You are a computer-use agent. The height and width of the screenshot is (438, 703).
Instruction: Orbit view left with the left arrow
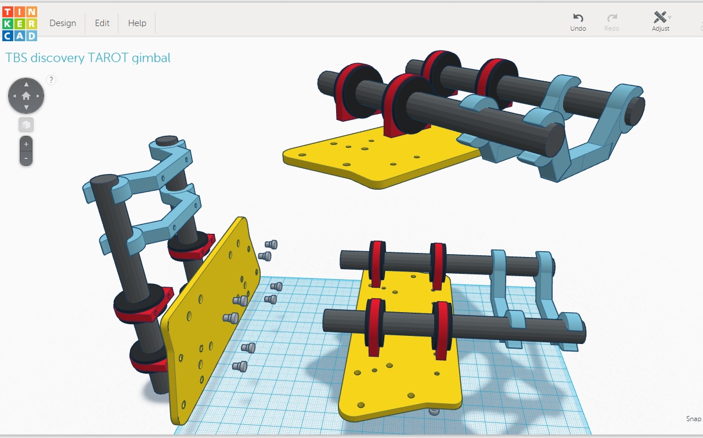[x=14, y=96]
